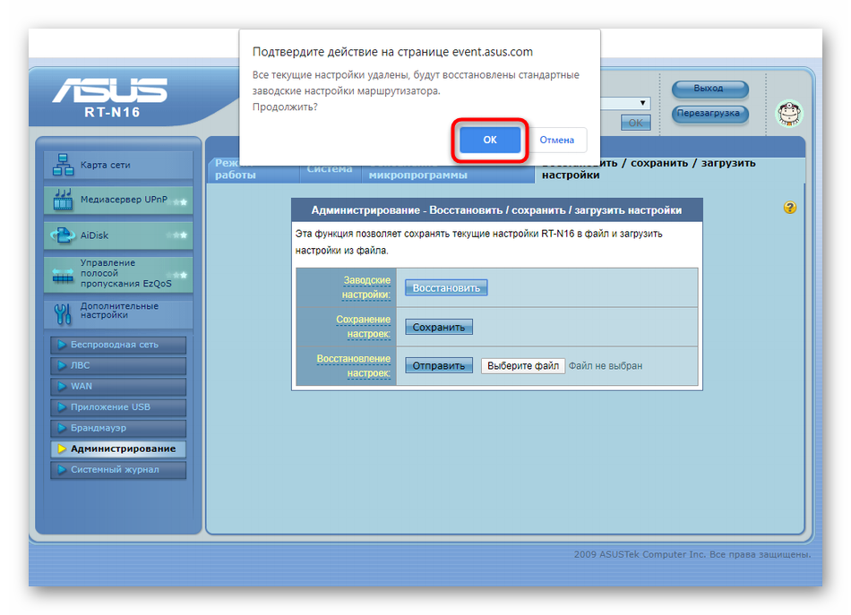Image resolution: width=851 pixels, height=615 pixels.
Task: Click the yellow help question mark icon
Action: pyautogui.click(x=790, y=207)
